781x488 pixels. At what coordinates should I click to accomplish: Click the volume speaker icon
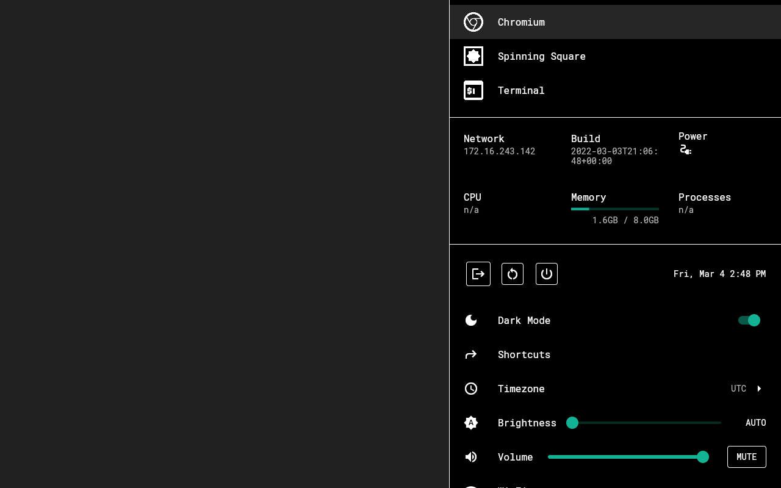pos(471,457)
